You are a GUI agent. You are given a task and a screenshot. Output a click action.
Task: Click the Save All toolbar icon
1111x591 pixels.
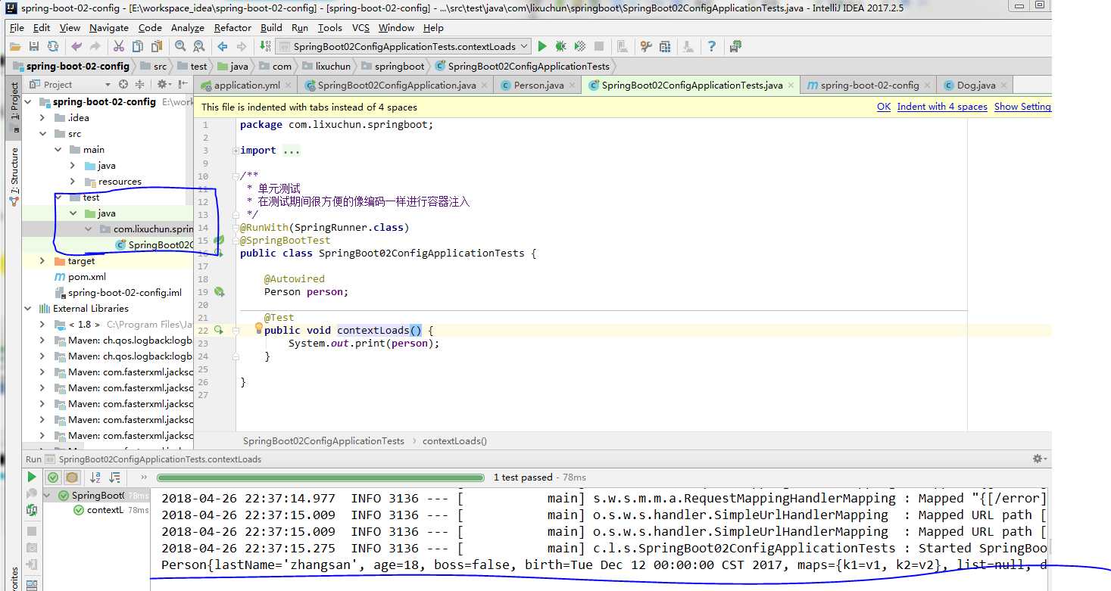34,46
